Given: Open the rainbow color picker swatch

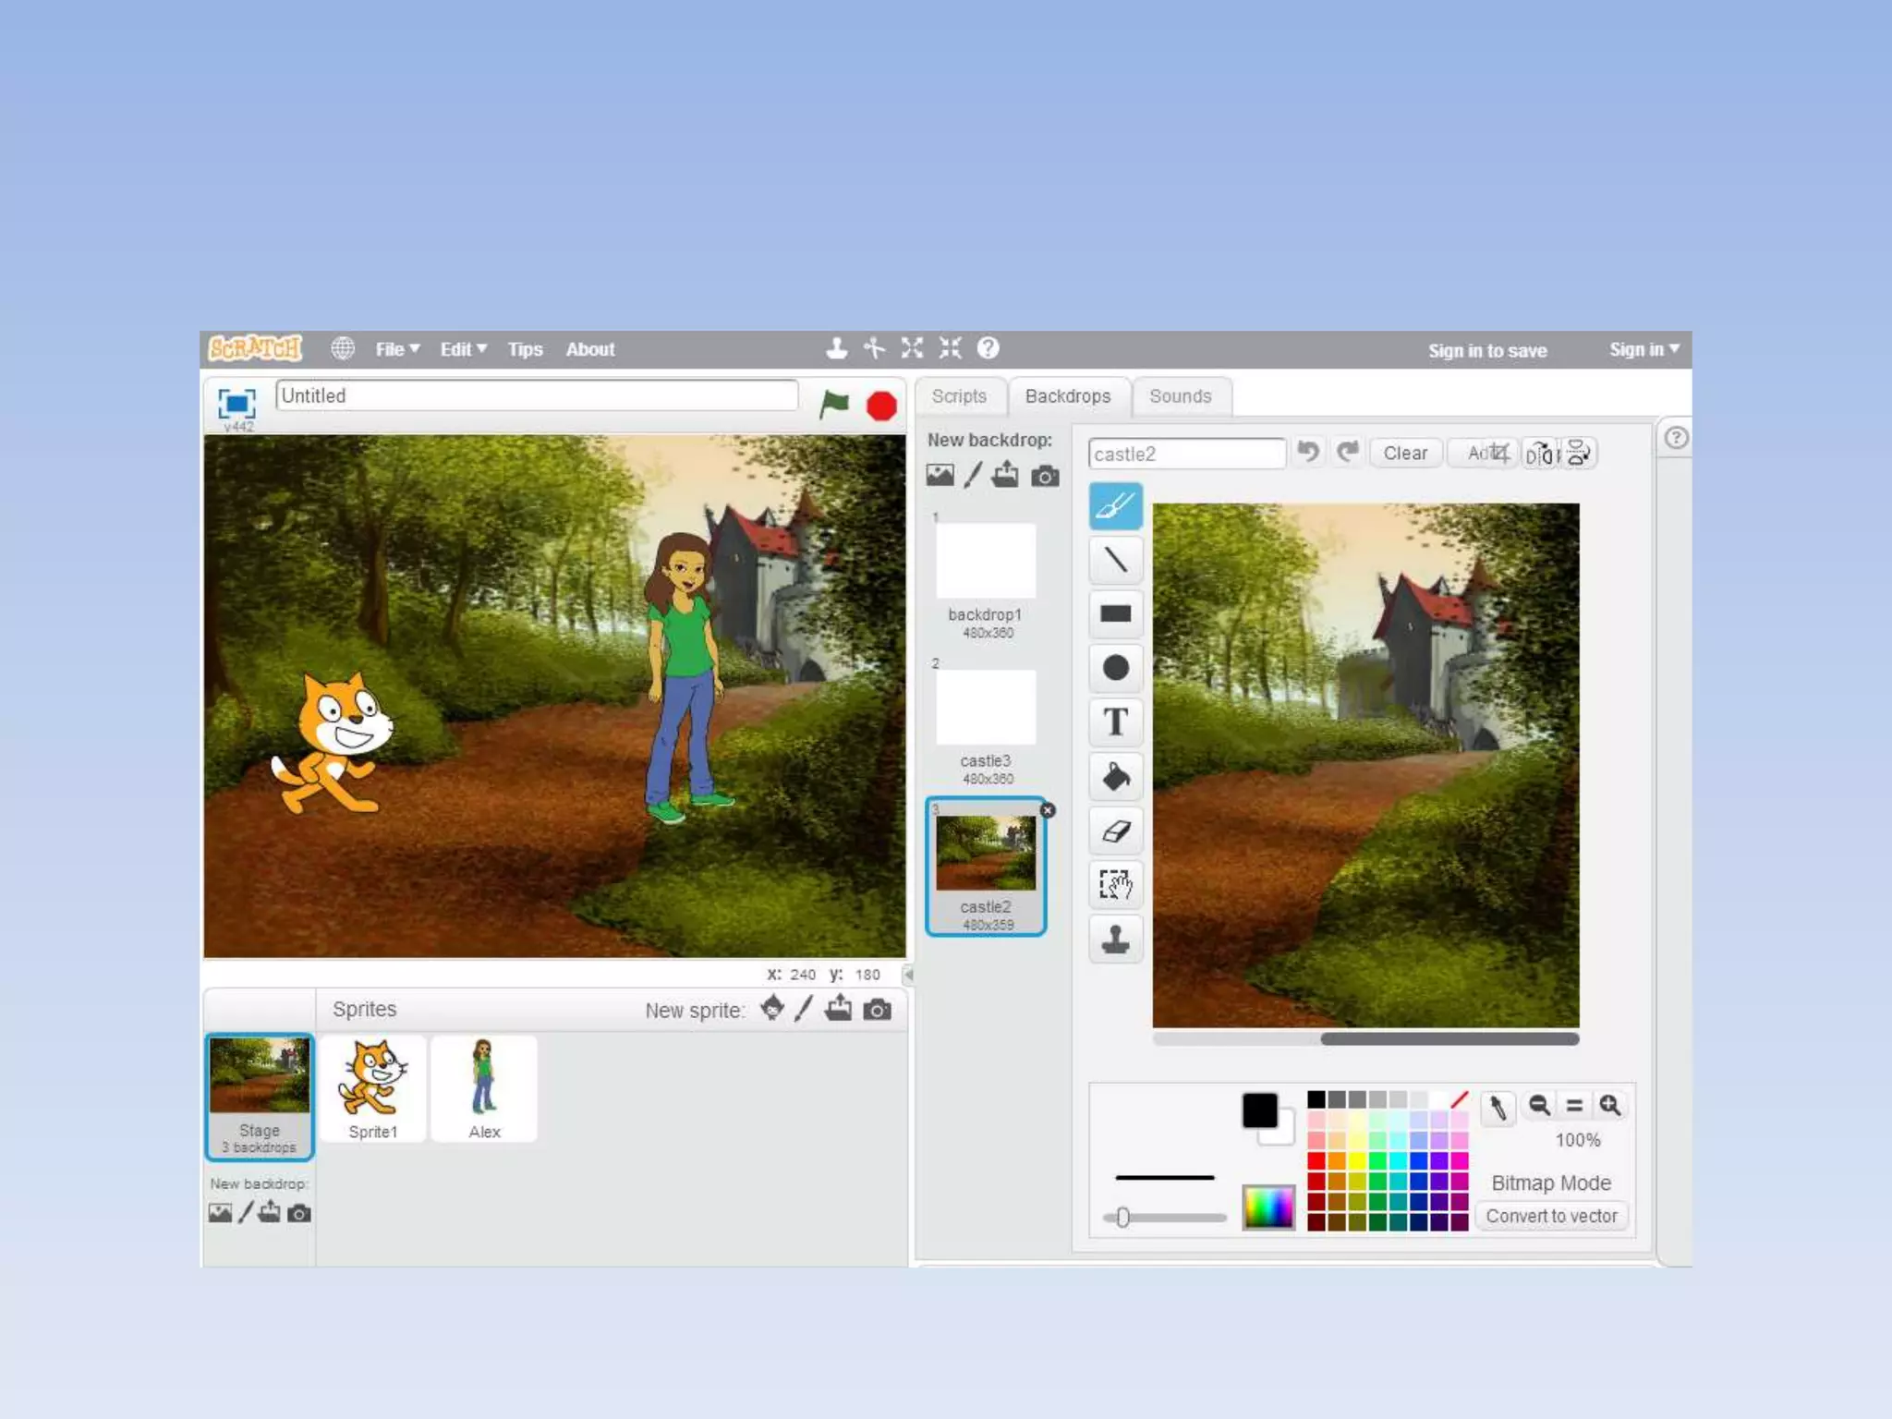Looking at the screenshot, I should [x=1267, y=1207].
